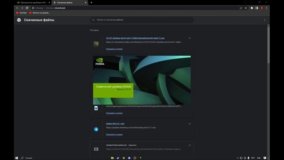
Task: Click the Сегодня date label
Action: [94, 30]
